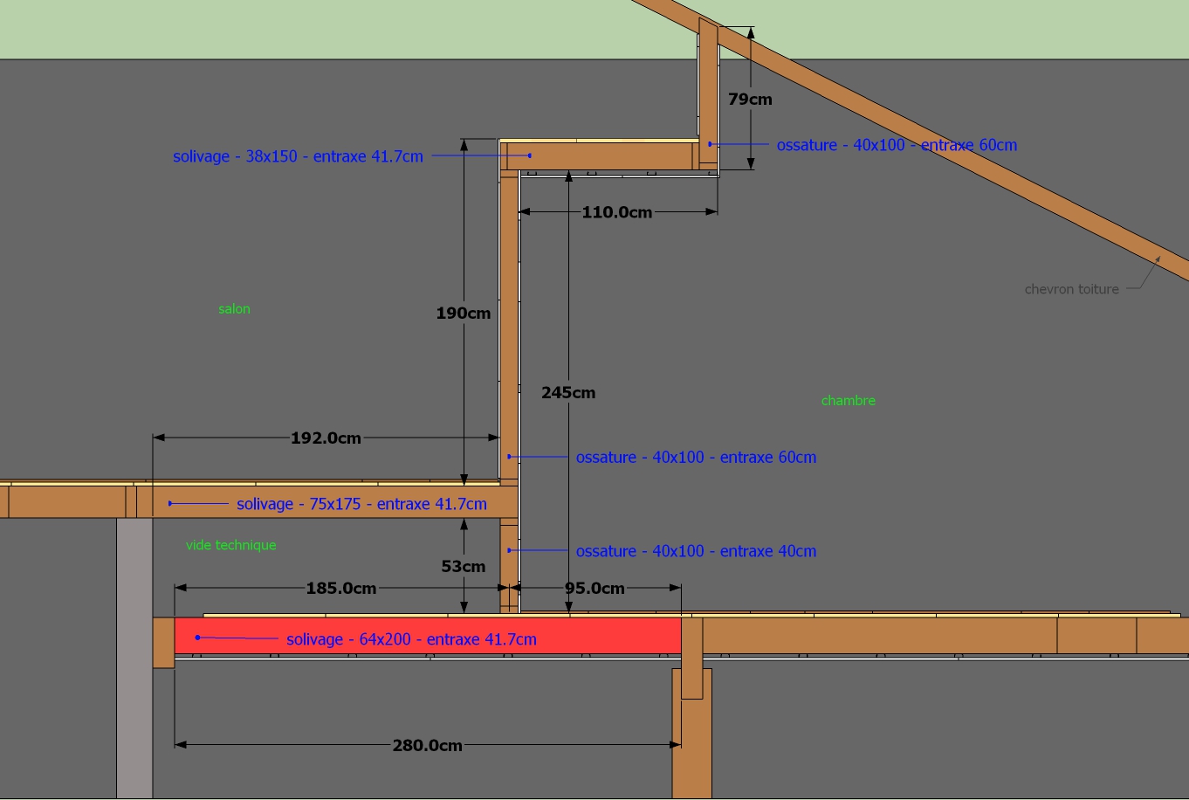Select the 53cm dimension text
1189x800 pixels.
point(463,566)
